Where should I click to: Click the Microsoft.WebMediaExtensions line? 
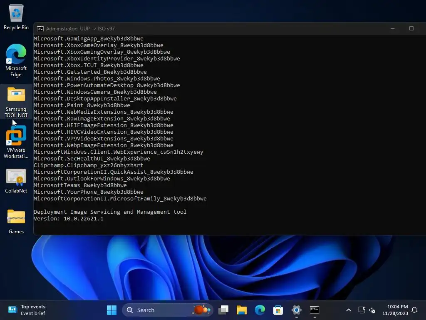tap(104, 112)
